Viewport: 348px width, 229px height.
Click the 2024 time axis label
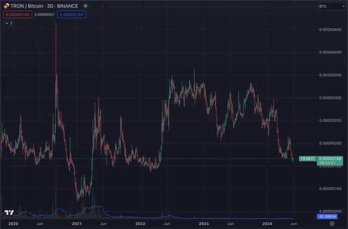(x=267, y=224)
